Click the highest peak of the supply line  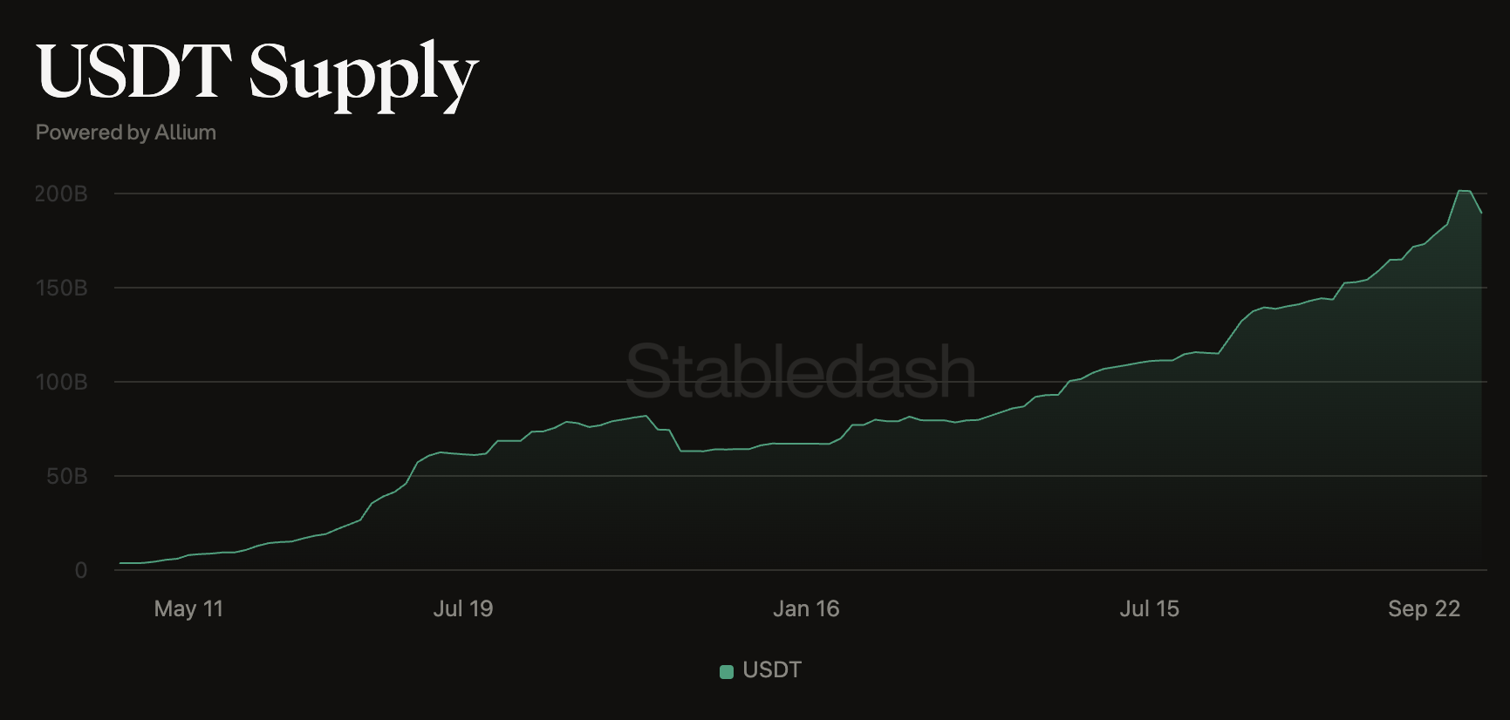coord(1464,191)
